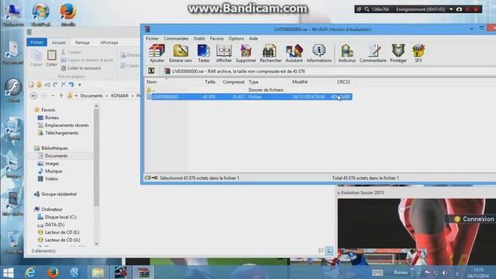Go up one level in WinRAR archive

click(152, 71)
